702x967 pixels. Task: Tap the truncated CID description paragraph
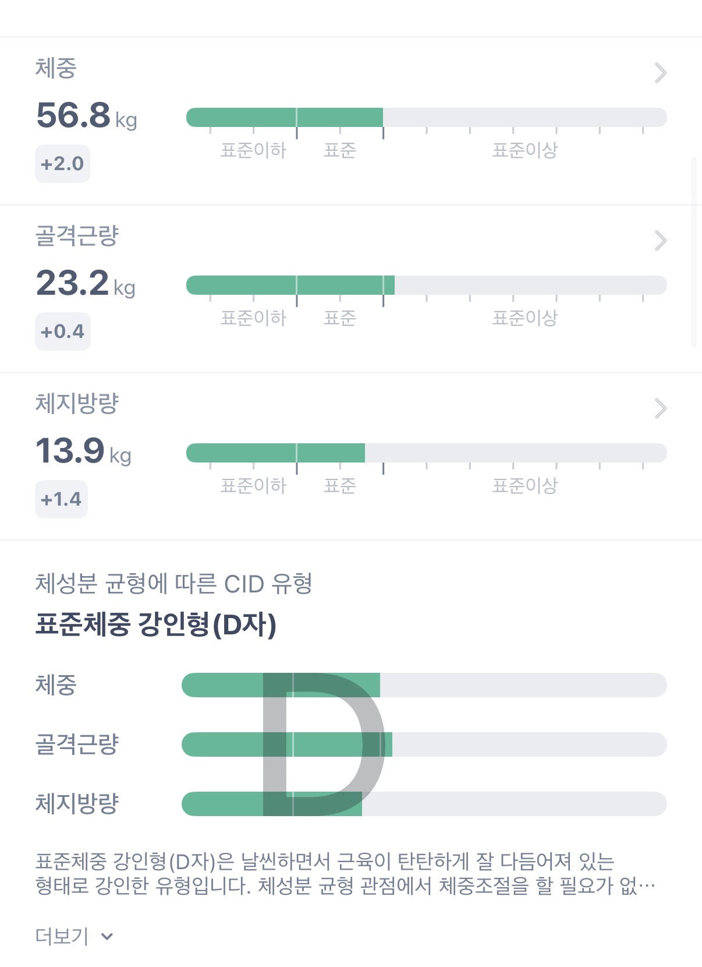point(346,873)
